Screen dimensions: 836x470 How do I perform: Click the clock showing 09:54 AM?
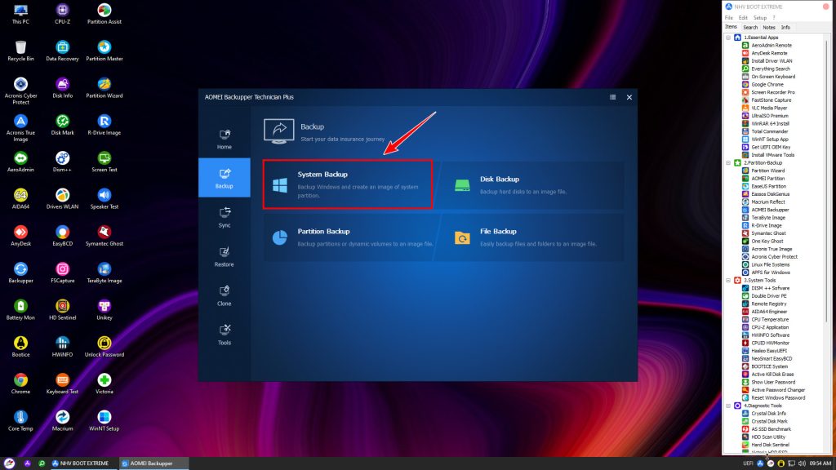click(x=820, y=463)
